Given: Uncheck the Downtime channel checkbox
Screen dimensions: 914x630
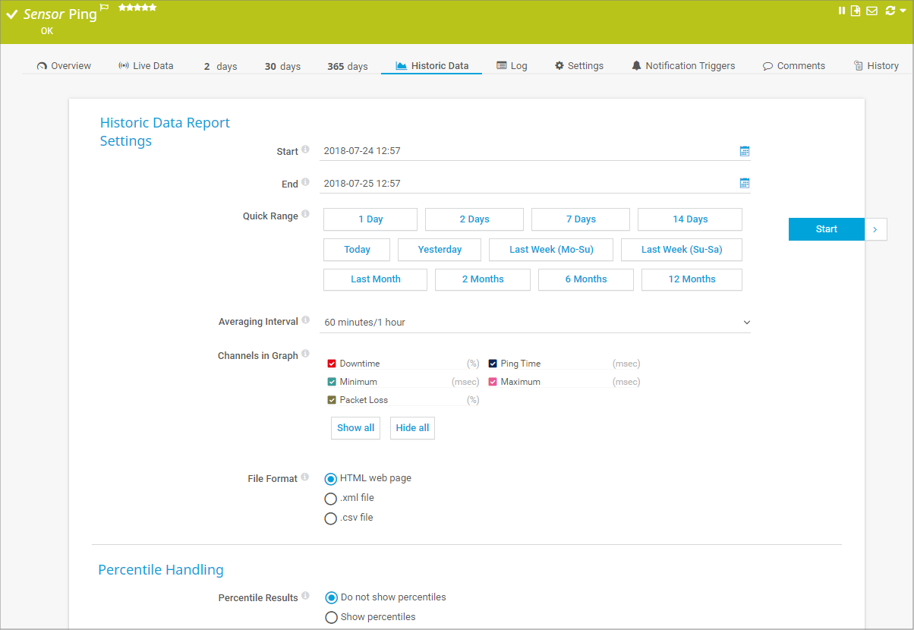Looking at the screenshot, I should click(x=332, y=364).
